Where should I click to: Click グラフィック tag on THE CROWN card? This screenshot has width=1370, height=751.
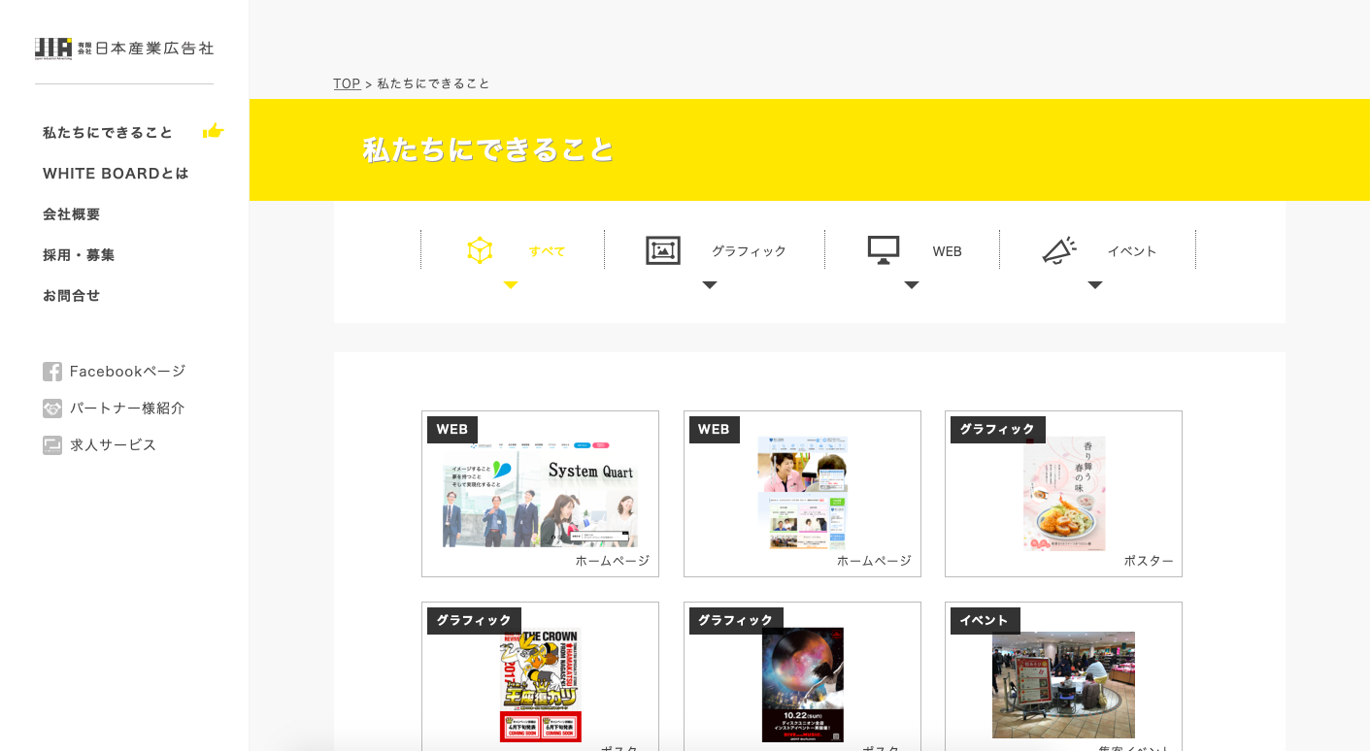pos(474,621)
